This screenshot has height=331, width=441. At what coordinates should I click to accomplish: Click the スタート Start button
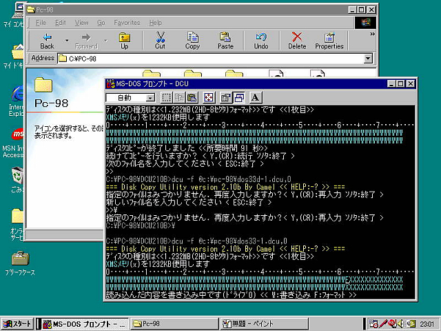click(x=17, y=324)
